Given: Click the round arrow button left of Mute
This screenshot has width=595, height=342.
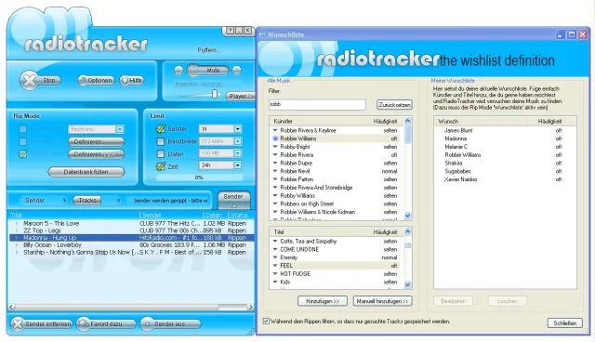Looking at the screenshot, I should pyautogui.click(x=178, y=71).
